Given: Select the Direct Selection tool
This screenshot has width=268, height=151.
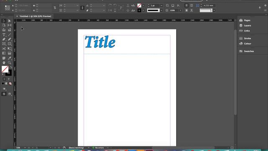Looking at the screenshot, I should pyautogui.click(x=9, y=21).
